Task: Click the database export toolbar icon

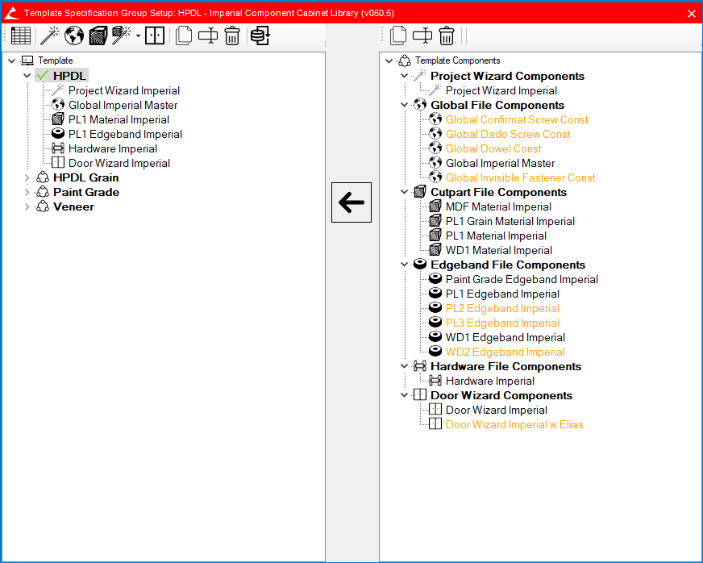Action: [260, 35]
